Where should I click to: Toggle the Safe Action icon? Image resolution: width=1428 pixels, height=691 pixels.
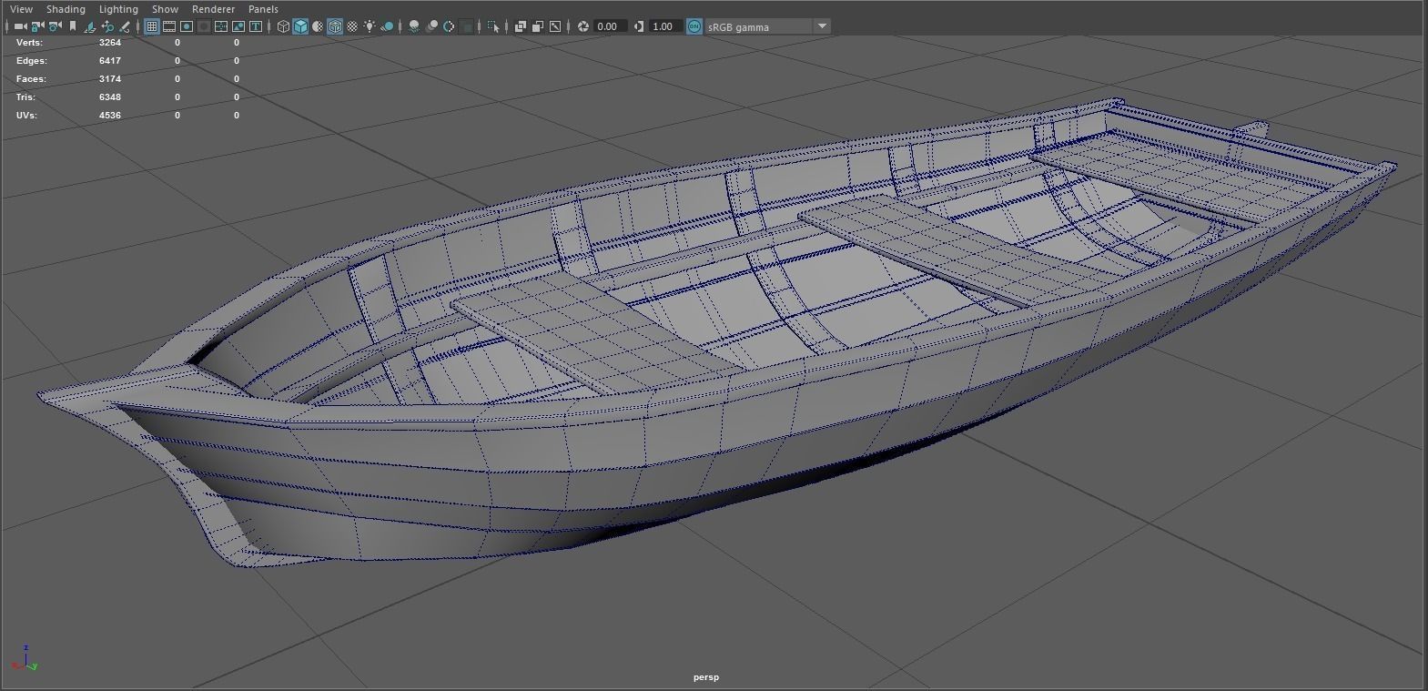point(238,26)
